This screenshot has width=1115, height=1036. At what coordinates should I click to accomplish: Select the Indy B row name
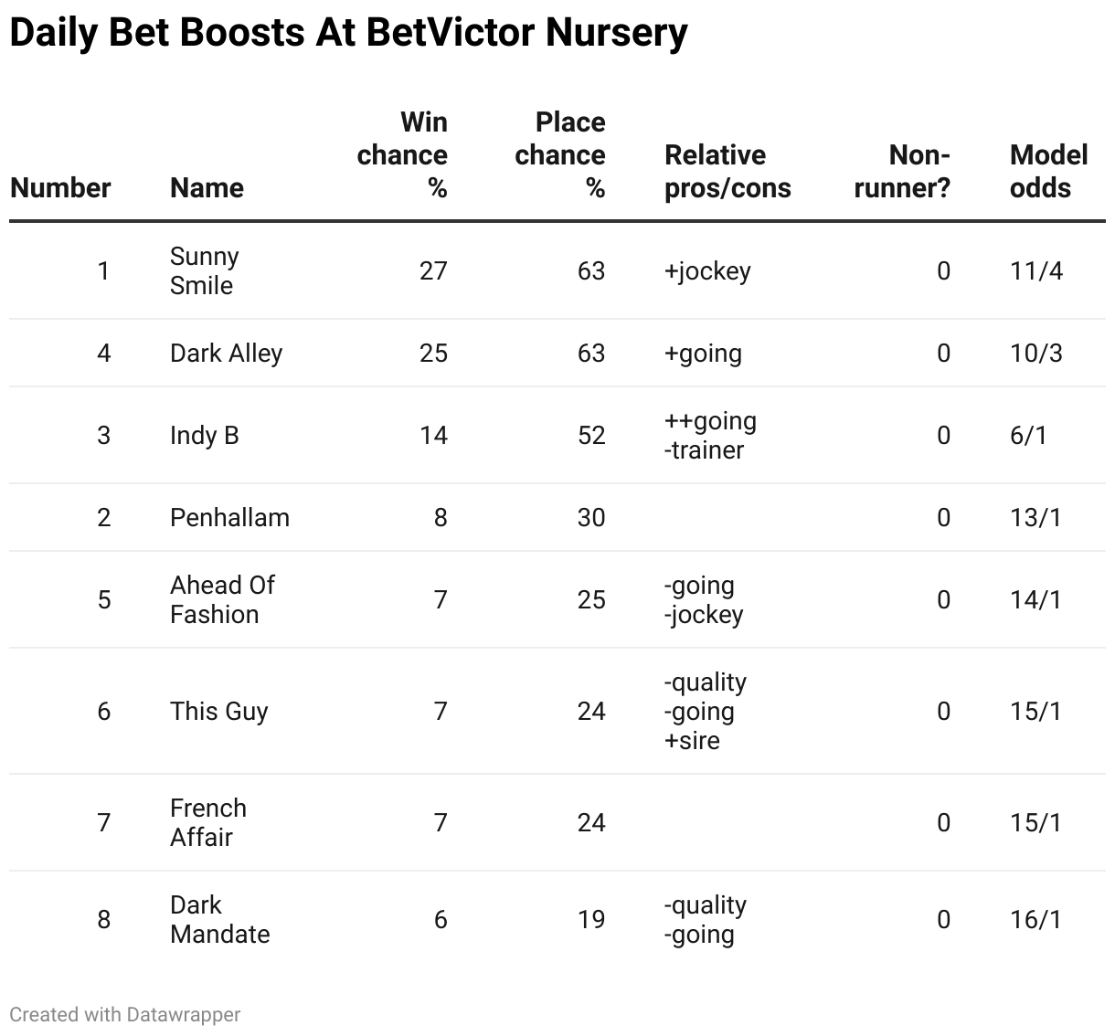click(204, 436)
